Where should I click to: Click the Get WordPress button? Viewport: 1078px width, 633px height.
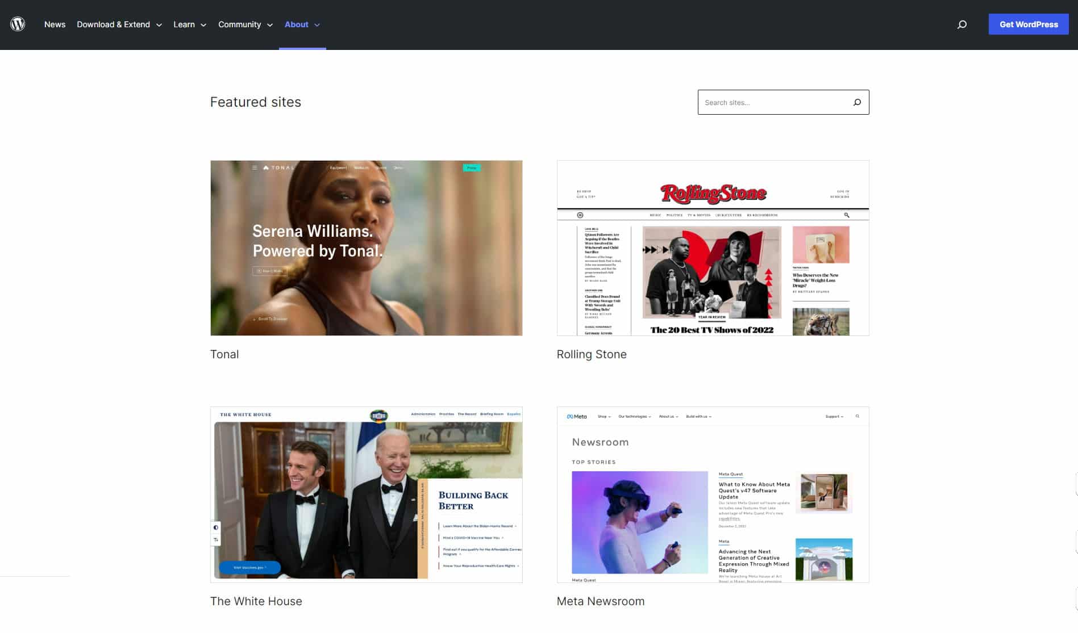point(1029,24)
